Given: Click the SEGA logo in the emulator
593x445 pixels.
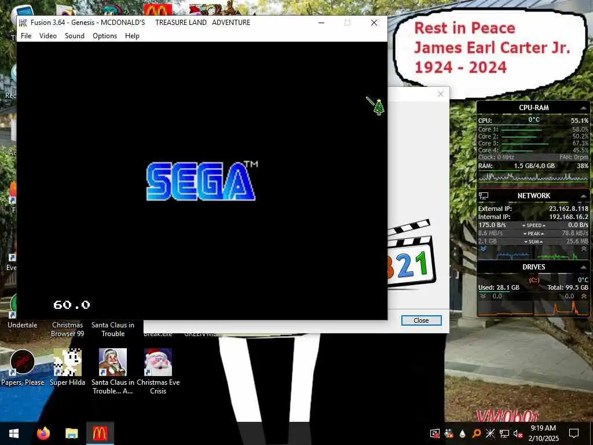Looking at the screenshot, I should click(202, 181).
